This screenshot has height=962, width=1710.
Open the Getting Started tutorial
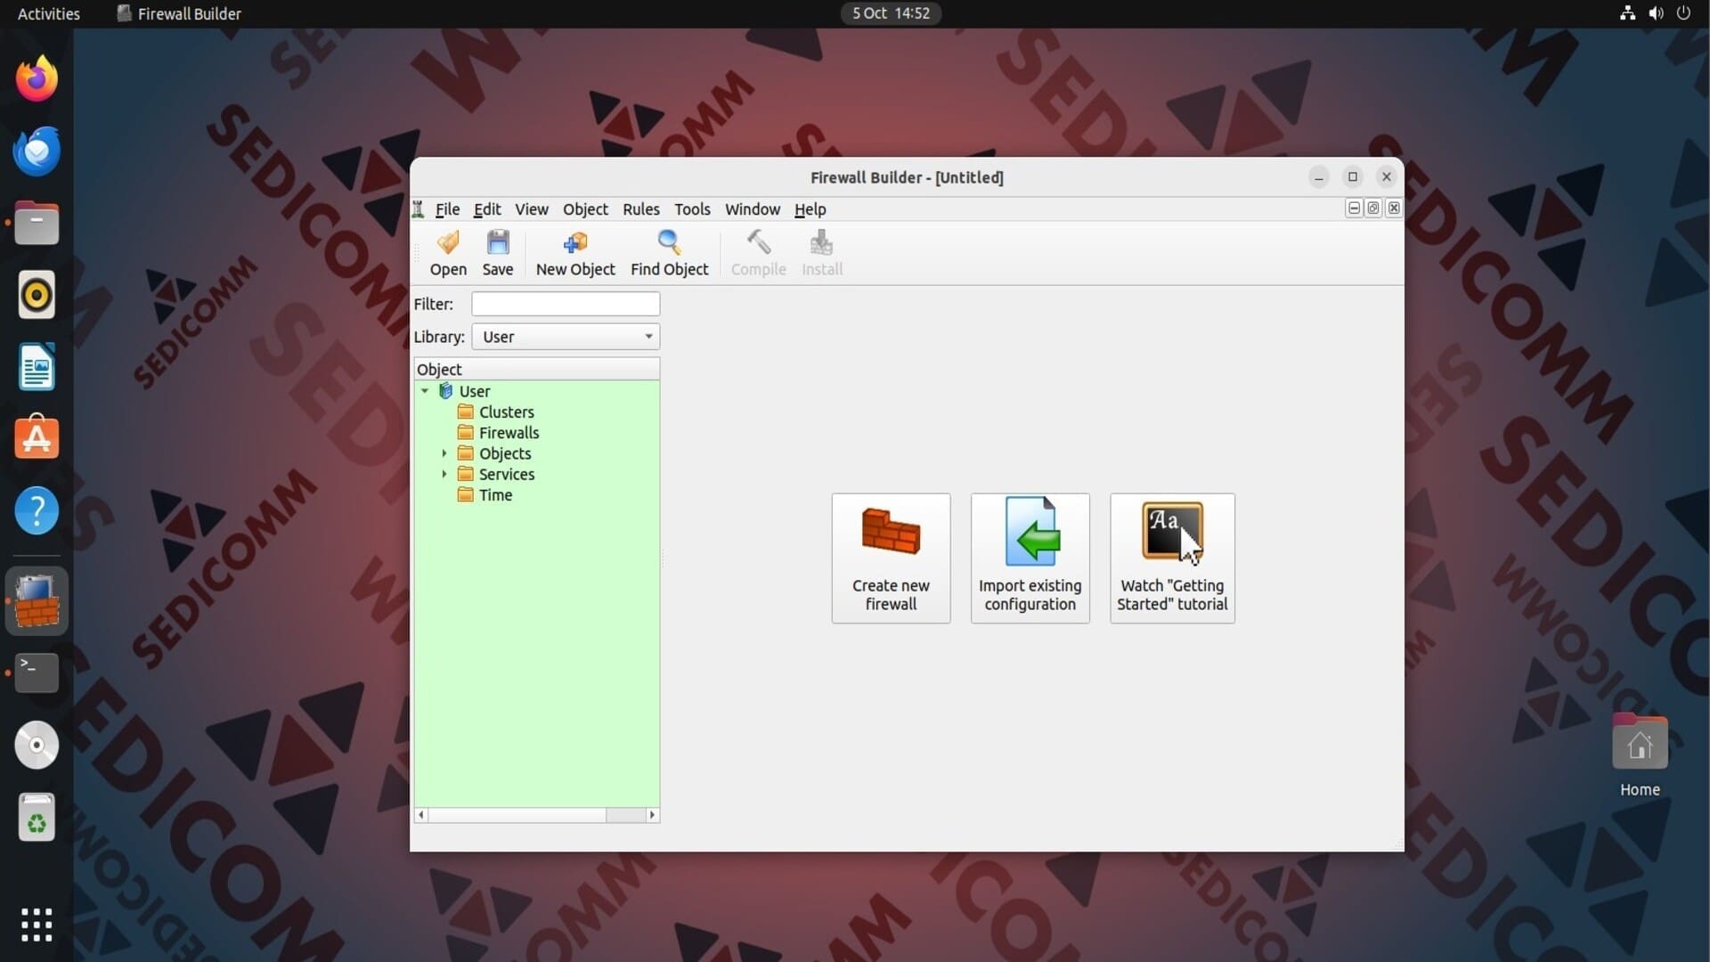click(x=1172, y=558)
